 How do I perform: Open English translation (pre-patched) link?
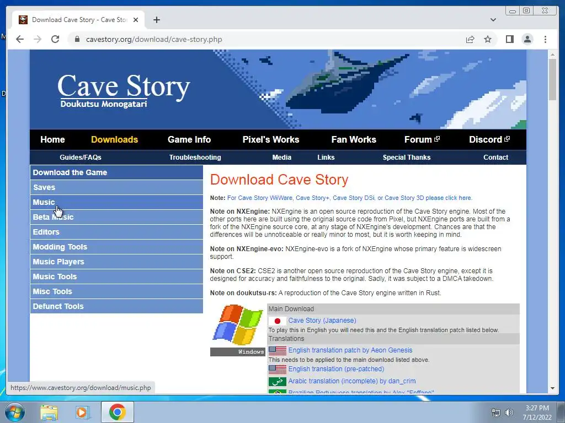(336, 369)
